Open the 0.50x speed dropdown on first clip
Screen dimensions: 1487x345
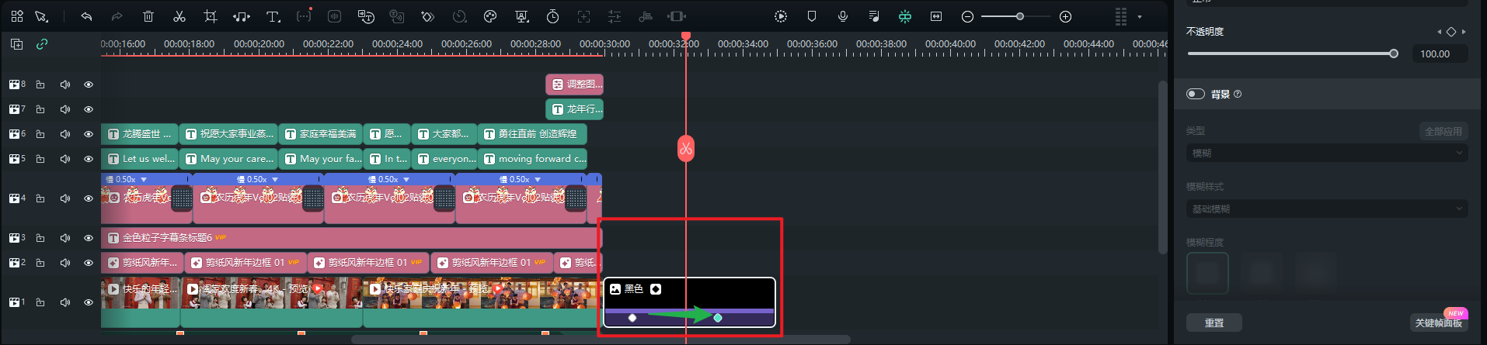coord(145,180)
